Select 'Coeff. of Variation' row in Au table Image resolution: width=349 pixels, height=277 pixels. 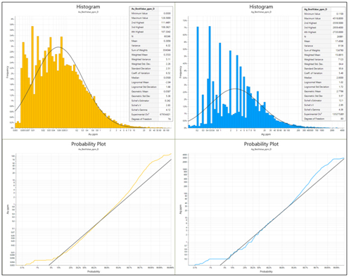(151, 73)
